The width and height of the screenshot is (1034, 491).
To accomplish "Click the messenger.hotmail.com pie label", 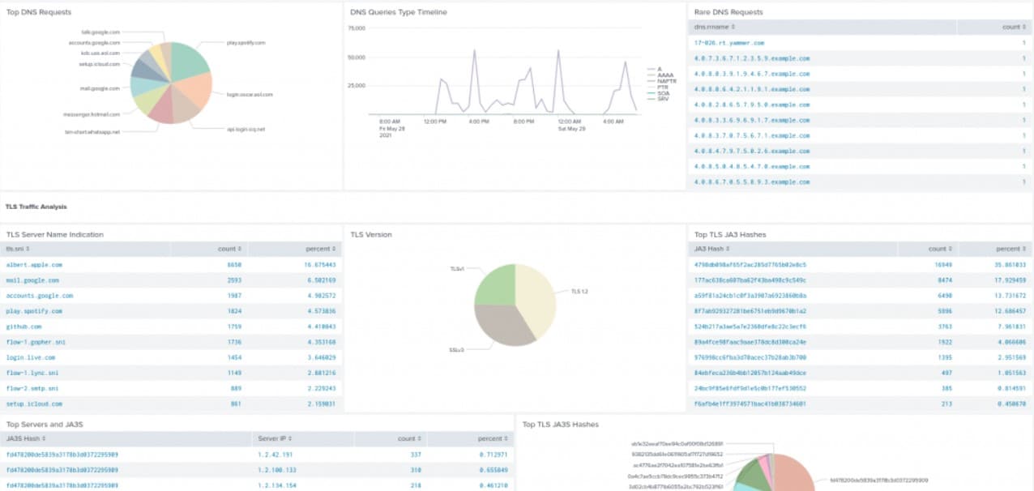I will (x=92, y=114).
